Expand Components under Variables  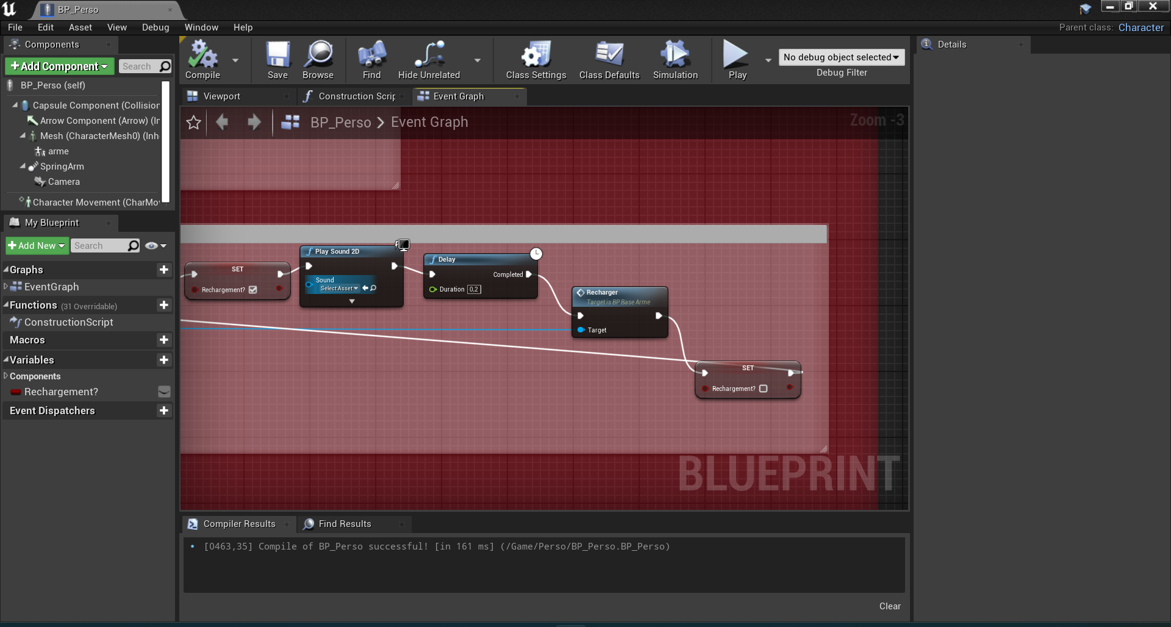[5, 376]
